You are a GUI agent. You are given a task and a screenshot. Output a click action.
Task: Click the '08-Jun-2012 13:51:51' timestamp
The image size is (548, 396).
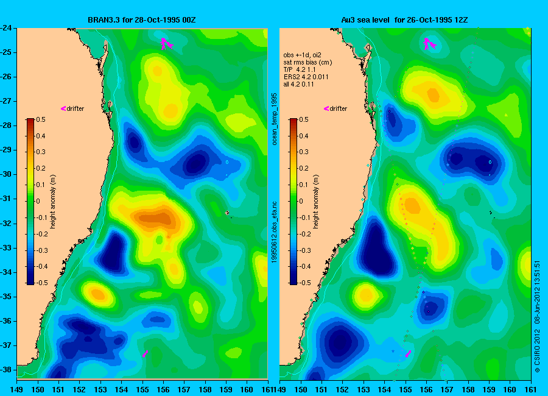click(x=537, y=293)
